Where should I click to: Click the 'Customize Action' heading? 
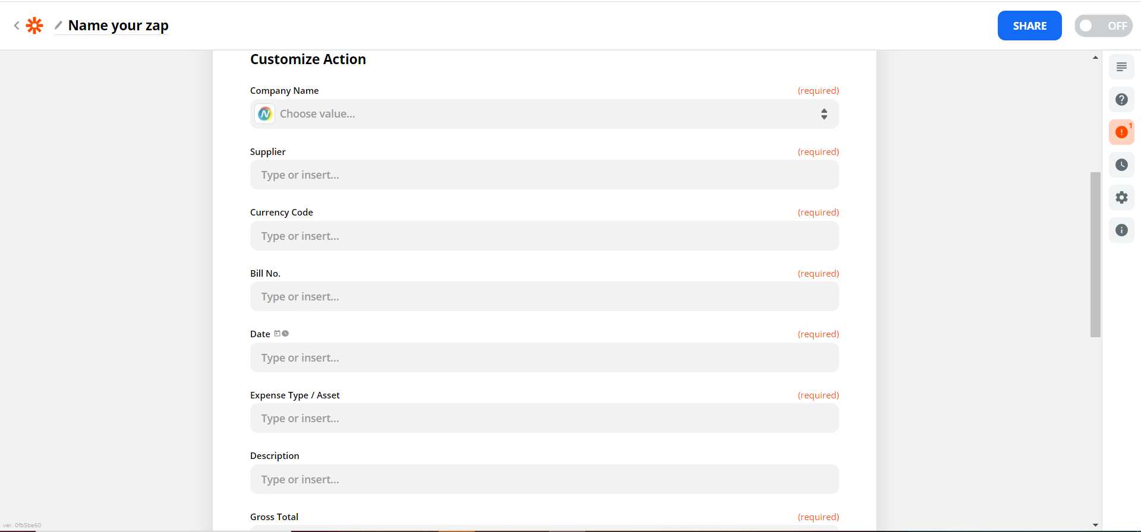[x=308, y=59]
